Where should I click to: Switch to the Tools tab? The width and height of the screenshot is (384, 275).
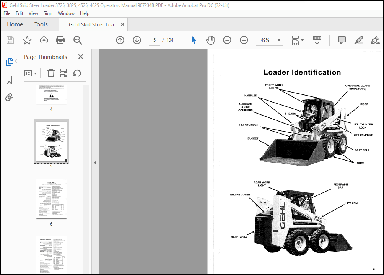point(41,24)
